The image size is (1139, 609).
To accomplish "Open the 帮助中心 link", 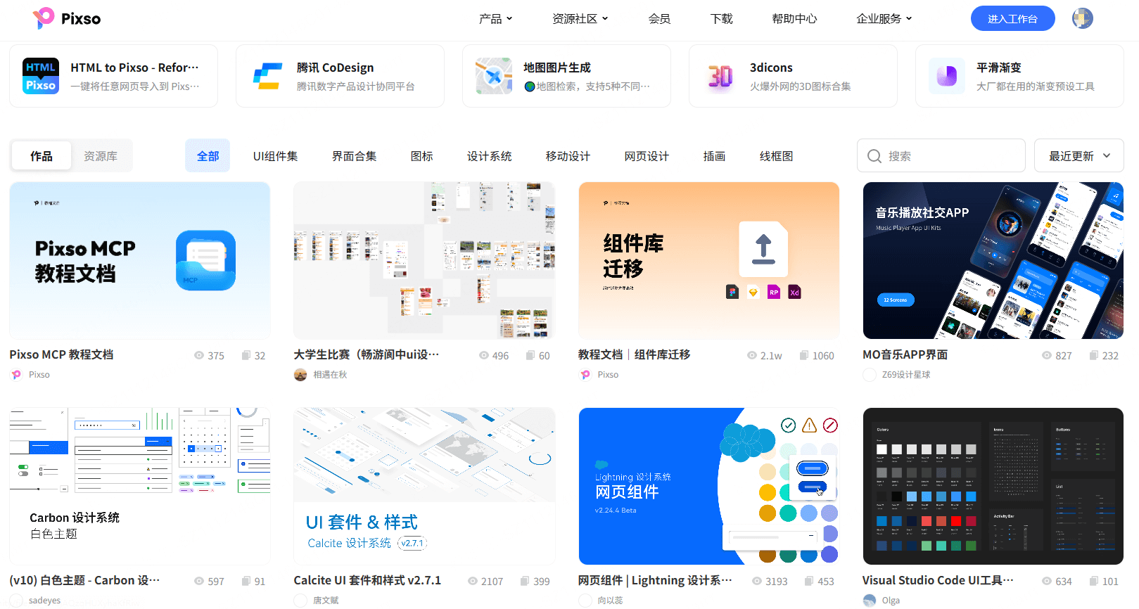I will coord(794,19).
